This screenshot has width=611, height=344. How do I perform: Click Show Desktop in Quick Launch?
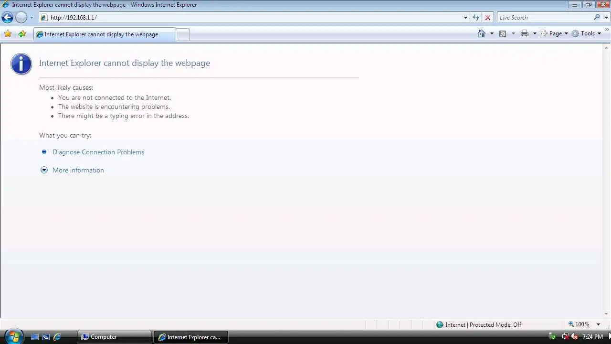(x=35, y=337)
